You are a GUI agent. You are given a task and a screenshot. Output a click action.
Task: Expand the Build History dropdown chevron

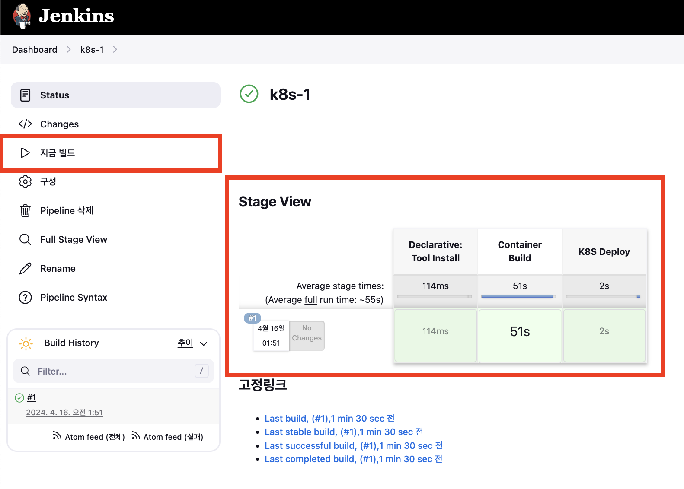(204, 344)
